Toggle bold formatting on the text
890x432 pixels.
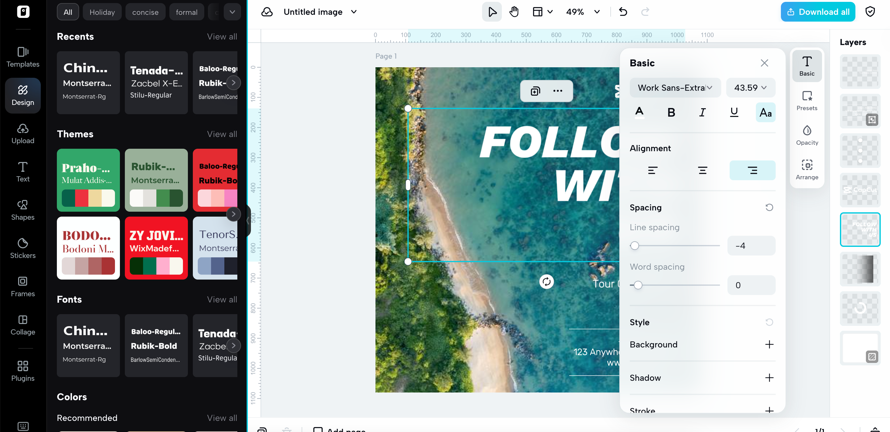click(671, 112)
